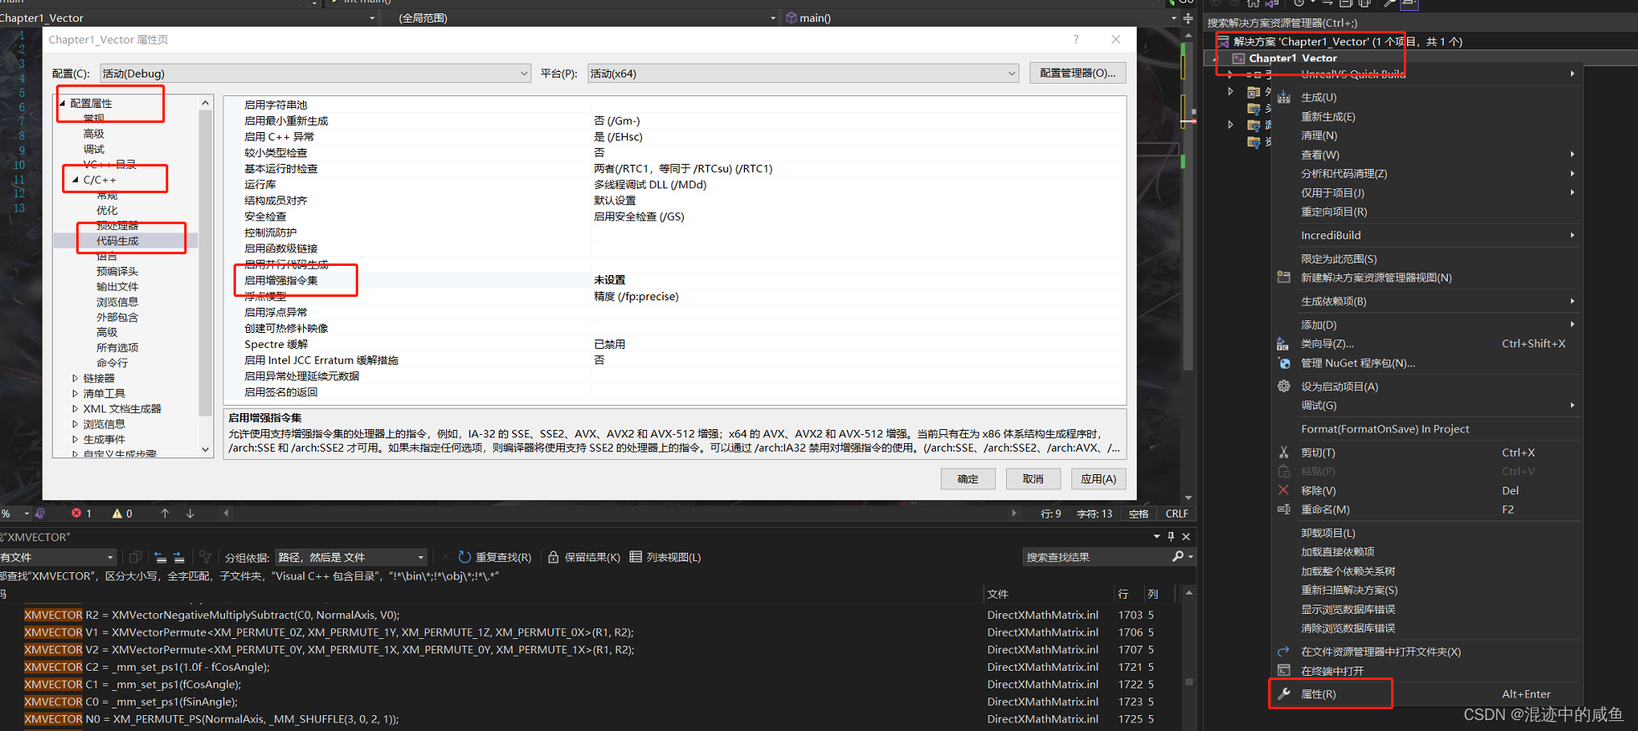Click the property tree vertical scrollbar
Viewport: 1638px width, 731px height.
click(205, 276)
